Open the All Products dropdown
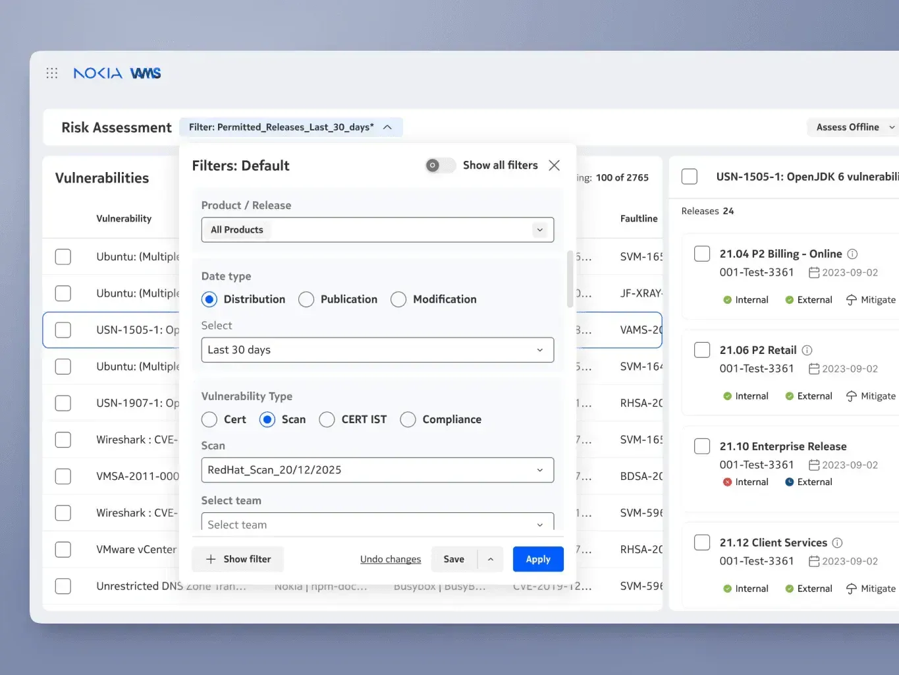Viewport: 899px width, 675px height. coord(377,230)
